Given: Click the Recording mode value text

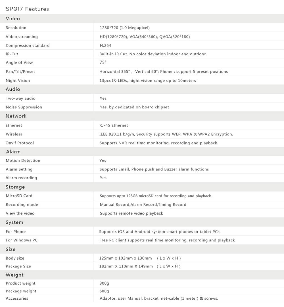Looking at the screenshot, I should coord(143,205).
